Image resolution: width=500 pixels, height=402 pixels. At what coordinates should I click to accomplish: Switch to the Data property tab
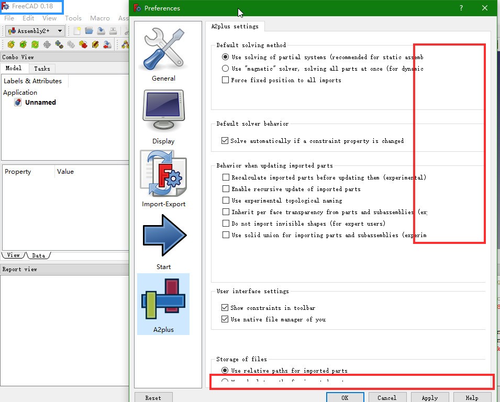39,255
